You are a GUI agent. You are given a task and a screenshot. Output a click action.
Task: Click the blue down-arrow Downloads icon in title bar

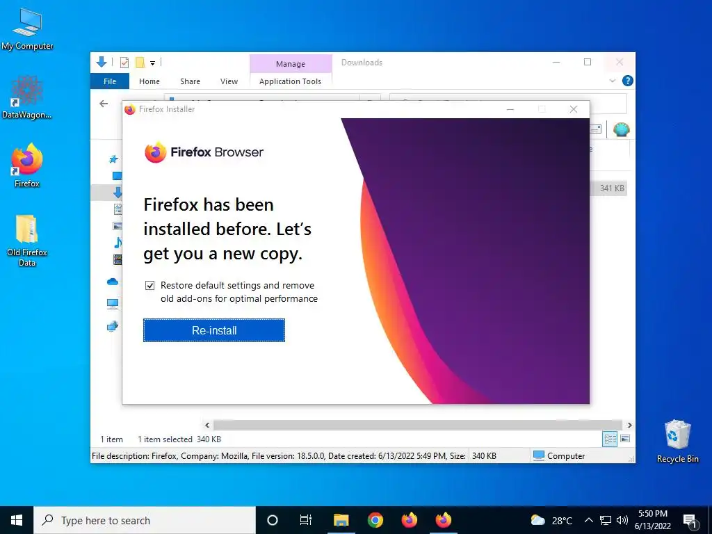click(102, 62)
